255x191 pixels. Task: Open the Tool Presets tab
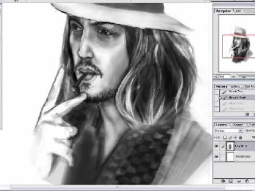[250, 86]
